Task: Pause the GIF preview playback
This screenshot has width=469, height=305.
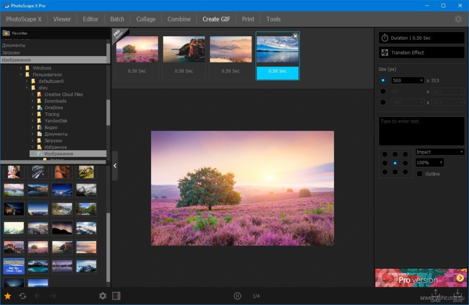Action: 237,296
